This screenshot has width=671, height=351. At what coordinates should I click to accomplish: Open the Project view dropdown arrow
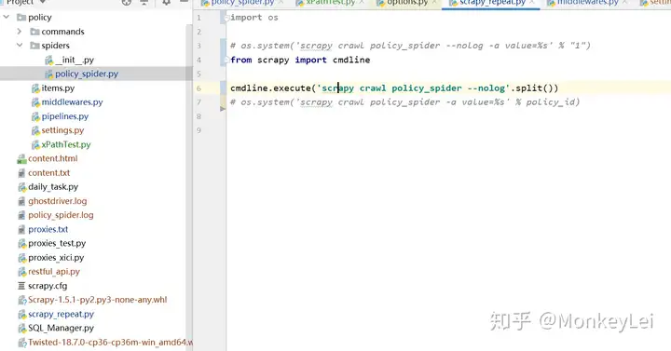(42, 2)
